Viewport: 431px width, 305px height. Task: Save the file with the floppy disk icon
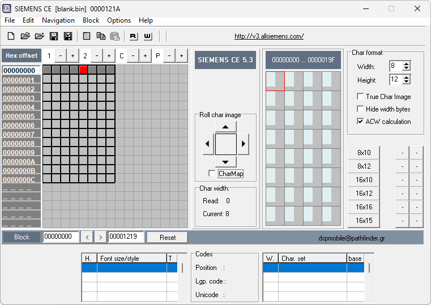click(54, 36)
